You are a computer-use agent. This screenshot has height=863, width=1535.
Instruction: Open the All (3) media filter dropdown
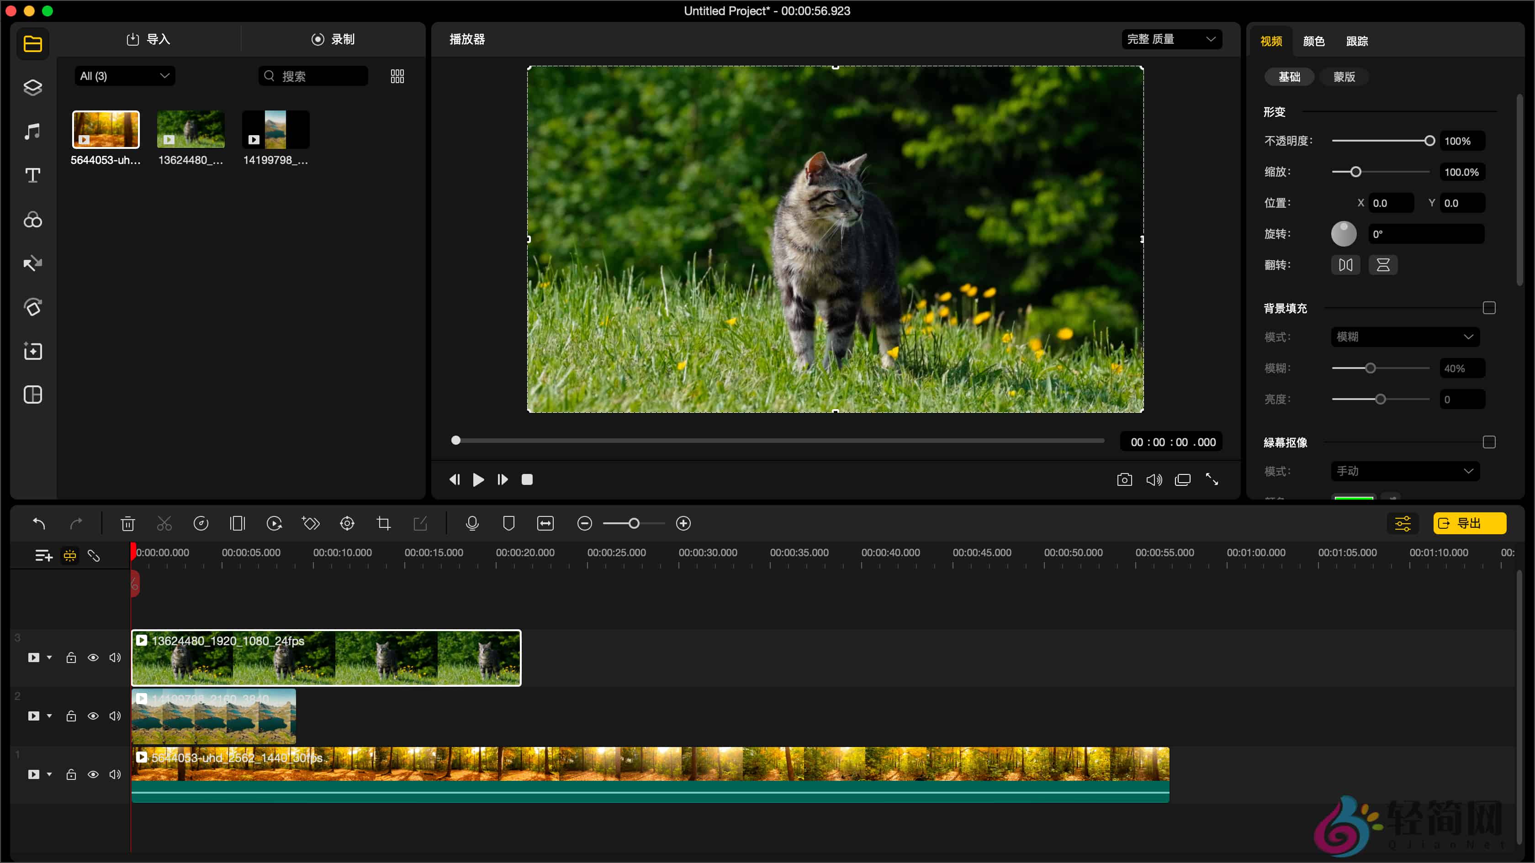[125, 76]
